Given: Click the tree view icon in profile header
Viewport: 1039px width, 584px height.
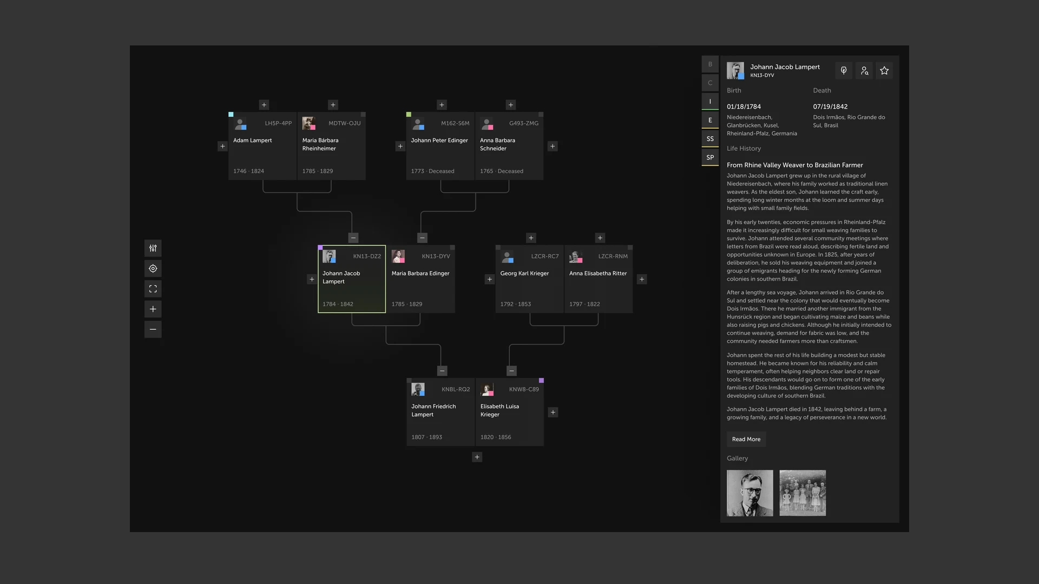Looking at the screenshot, I should pos(844,70).
